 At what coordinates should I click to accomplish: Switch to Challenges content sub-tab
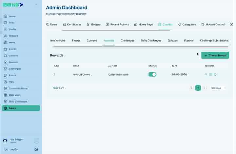point(128,40)
